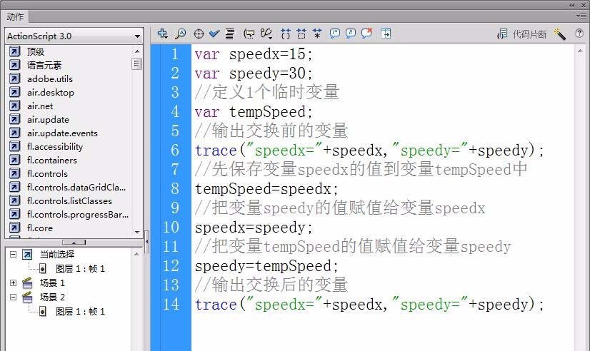Click code line 'var speedx=15;'
This screenshot has height=351, width=590.
254,54
